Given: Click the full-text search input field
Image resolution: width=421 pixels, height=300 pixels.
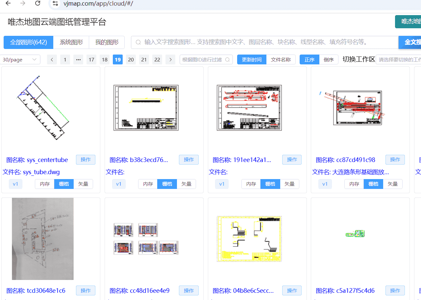Looking at the screenshot, I should click(x=263, y=42).
